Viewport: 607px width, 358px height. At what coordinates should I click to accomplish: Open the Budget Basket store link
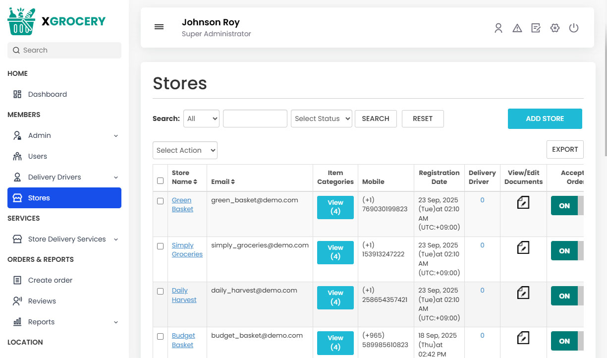tap(183, 340)
